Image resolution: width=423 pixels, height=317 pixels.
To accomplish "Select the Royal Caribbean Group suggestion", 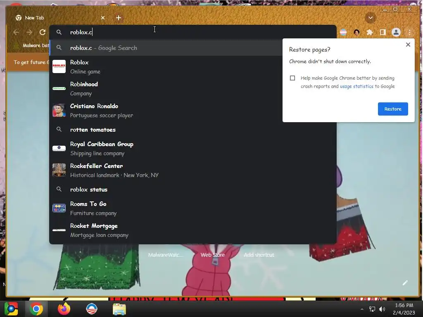I will click(193, 148).
